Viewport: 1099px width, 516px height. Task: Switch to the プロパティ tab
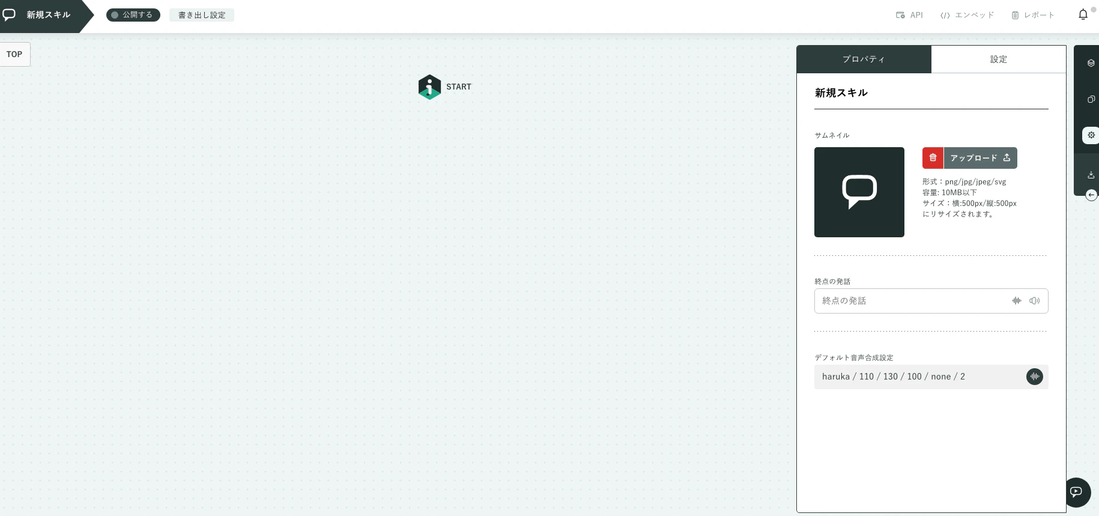(864, 59)
